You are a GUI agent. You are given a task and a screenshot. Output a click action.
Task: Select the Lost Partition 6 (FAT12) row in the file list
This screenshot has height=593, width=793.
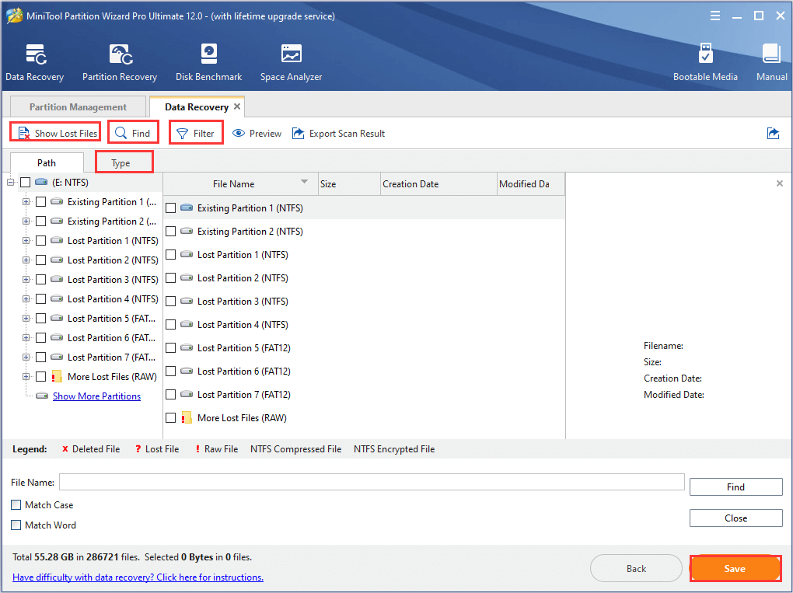pos(364,371)
